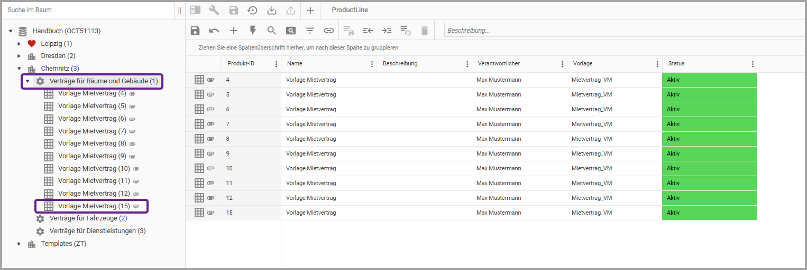Image resolution: width=807 pixels, height=270 pixels.
Task: Click the chain link icon in toolbar
Action: click(x=329, y=31)
